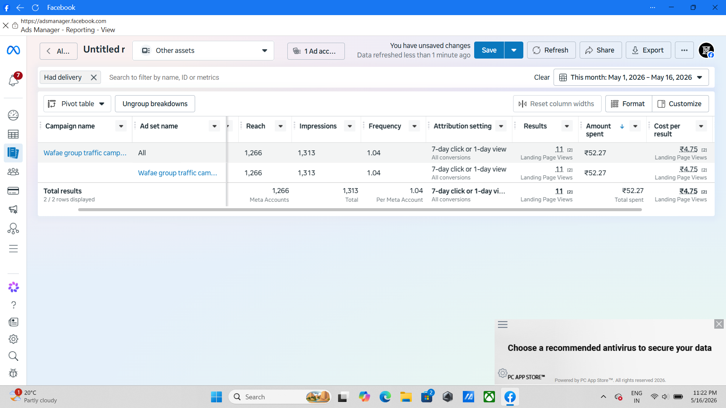This screenshot has height=408, width=726.
Task: Open Advertising megaphone icon in sidebar
Action: click(x=13, y=210)
